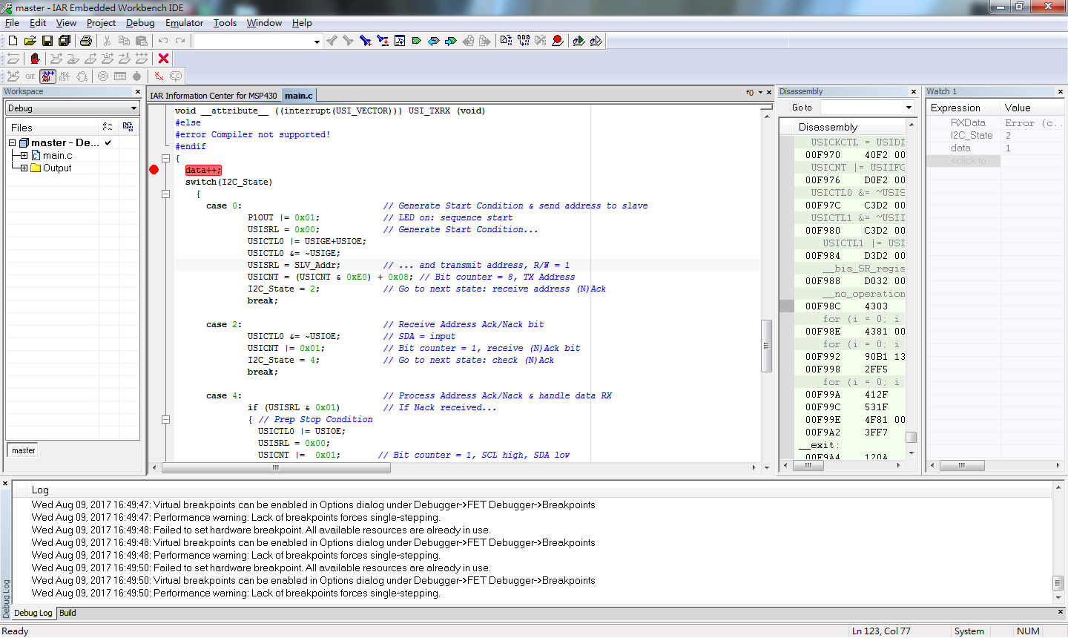Switch to IAR Information Center tab
Viewport: 1068px width, 638px height.
[213, 96]
